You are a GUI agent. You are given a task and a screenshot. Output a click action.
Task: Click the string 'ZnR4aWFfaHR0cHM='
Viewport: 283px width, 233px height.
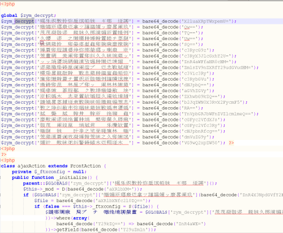tap(207, 62)
